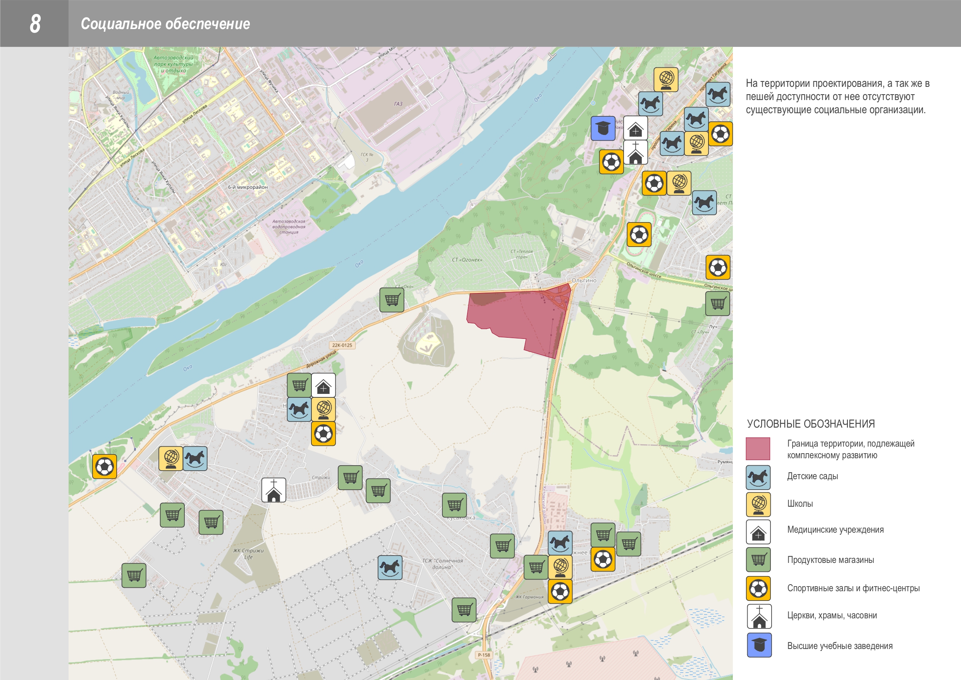Click the blue higher education icon on map
Image resolution: width=961 pixels, height=680 pixels.
(603, 128)
